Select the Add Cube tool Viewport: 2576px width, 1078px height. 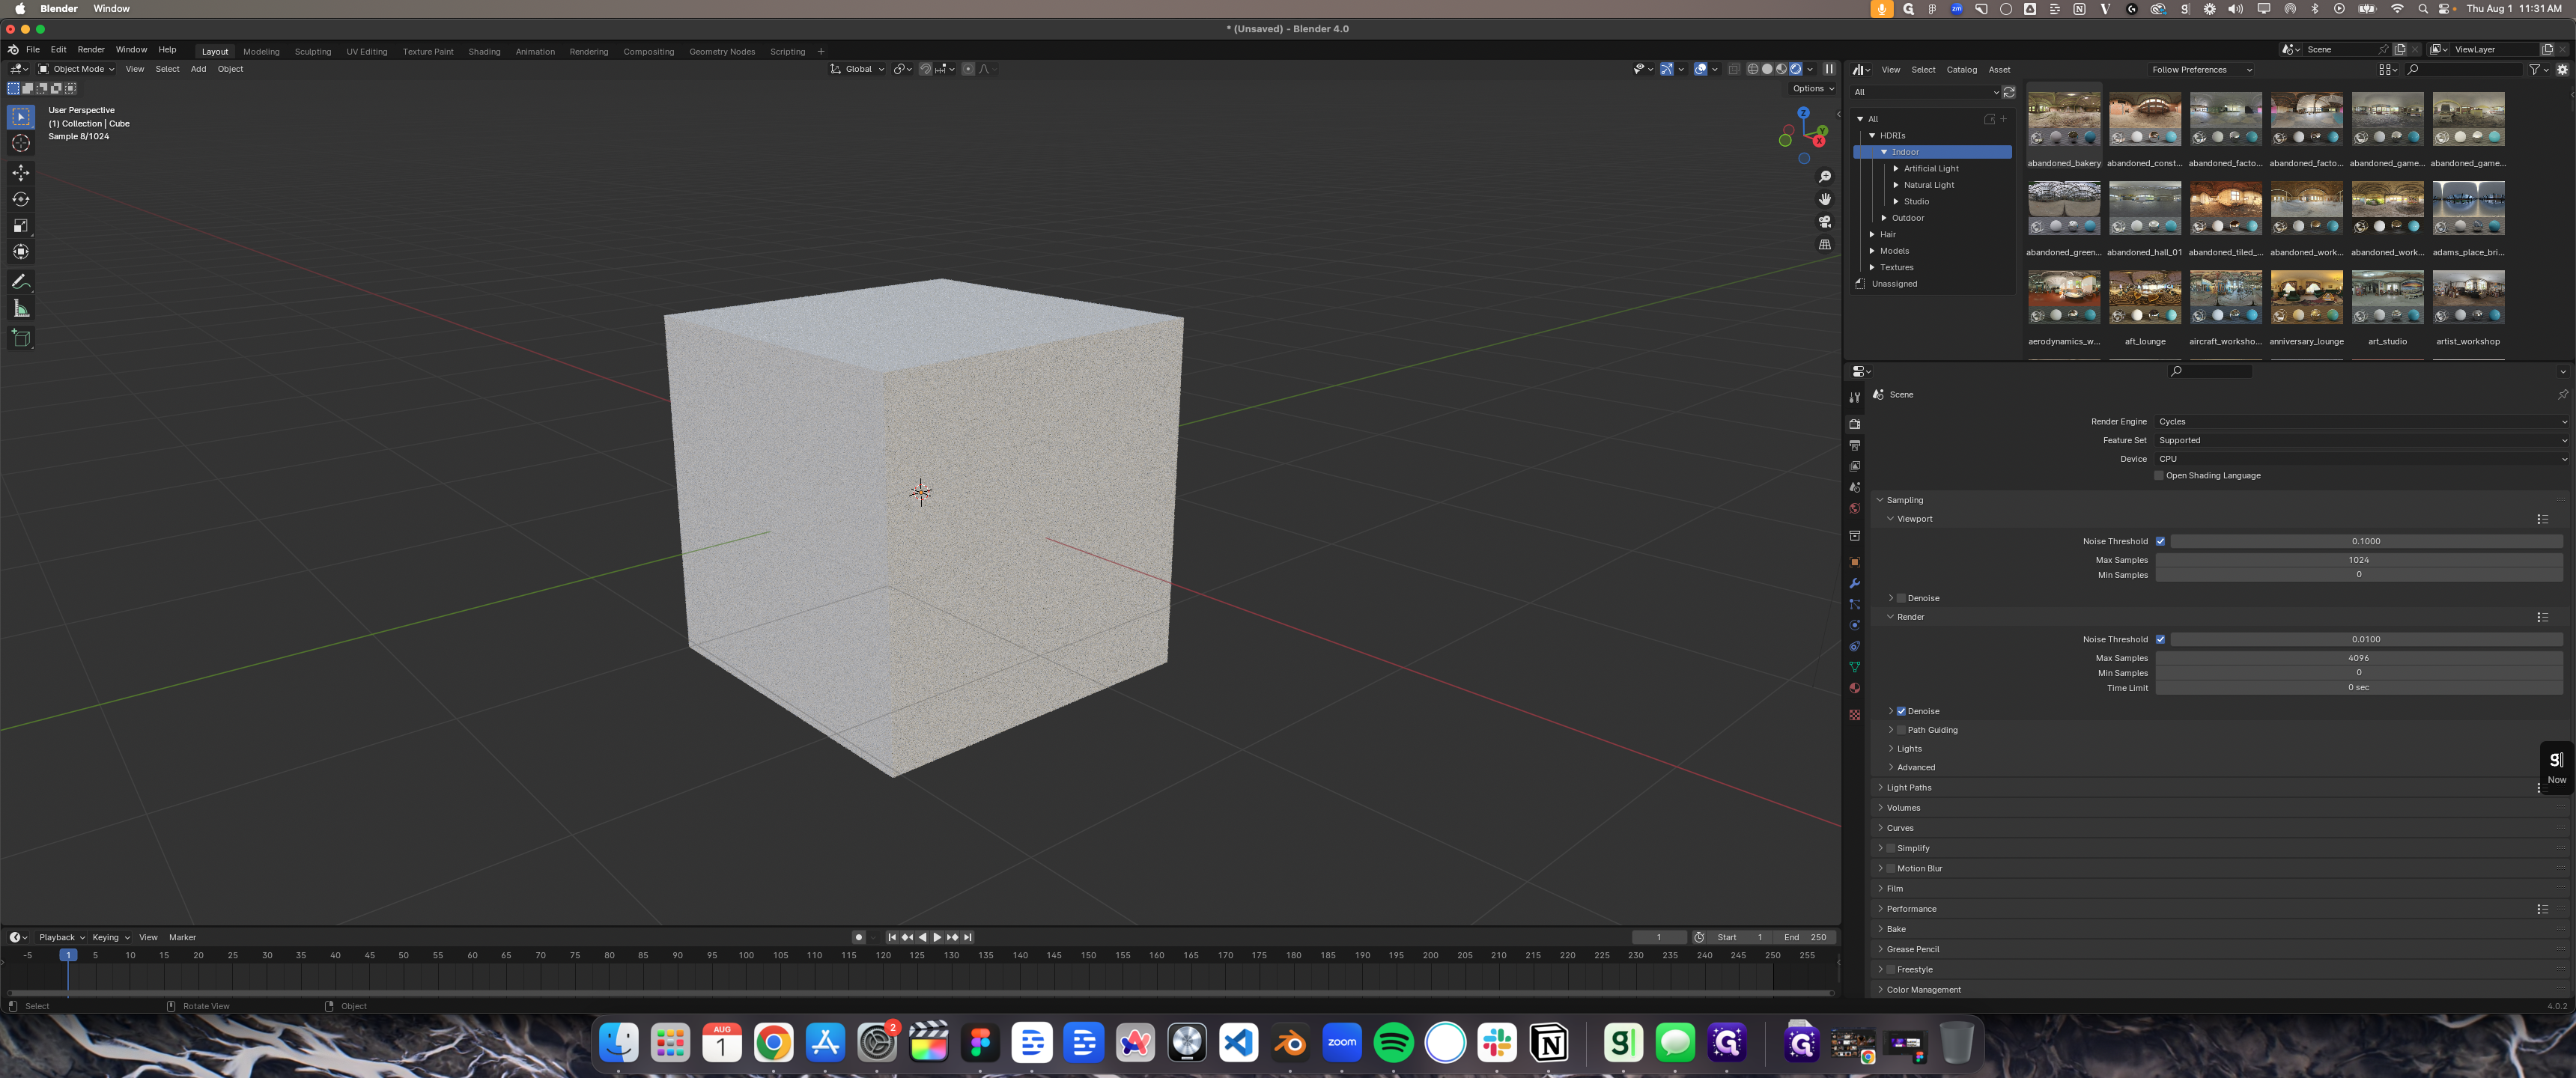pos(21,338)
